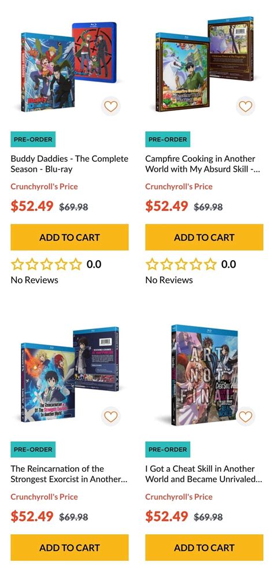Tap the heart on Campfire Cooking

[x=245, y=106]
